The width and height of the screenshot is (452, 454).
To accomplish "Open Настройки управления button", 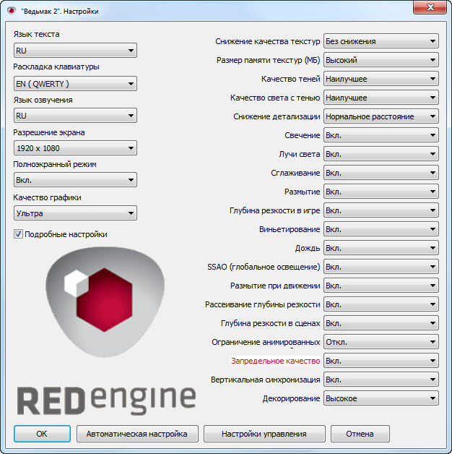I will coord(264,434).
